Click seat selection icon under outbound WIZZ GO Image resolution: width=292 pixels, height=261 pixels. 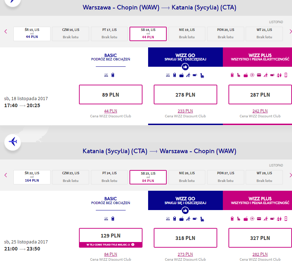202,75
